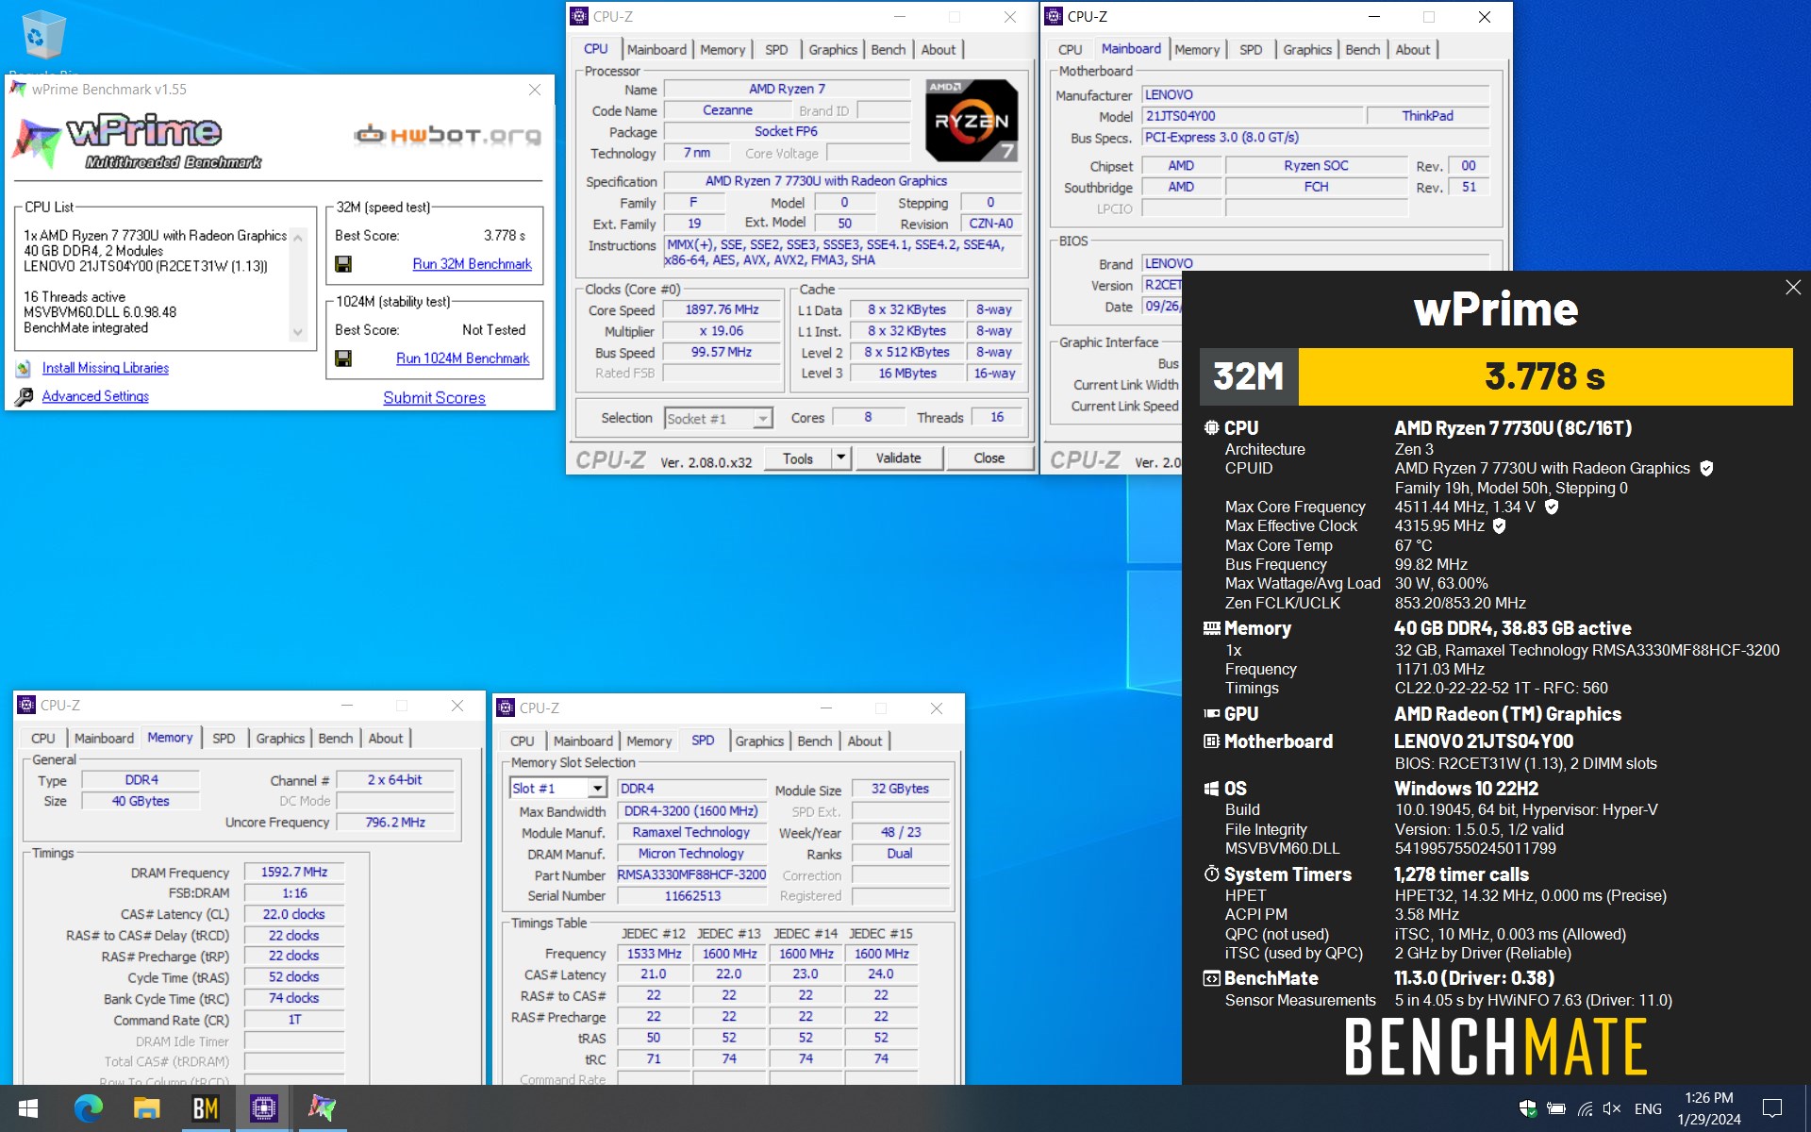Click the HWBOT.org logo in wPrime
The width and height of the screenshot is (1811, 1132).
448,136
